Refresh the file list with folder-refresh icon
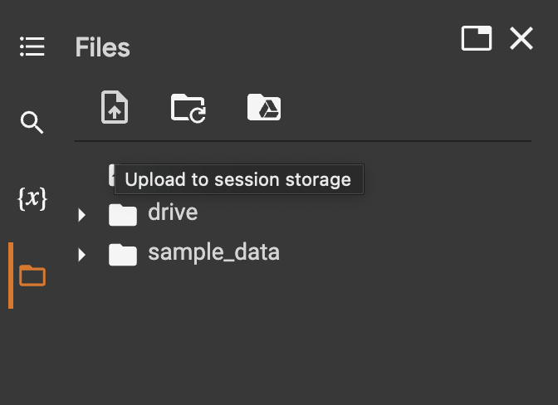558x405 pixels. click(x=188, y=108)
